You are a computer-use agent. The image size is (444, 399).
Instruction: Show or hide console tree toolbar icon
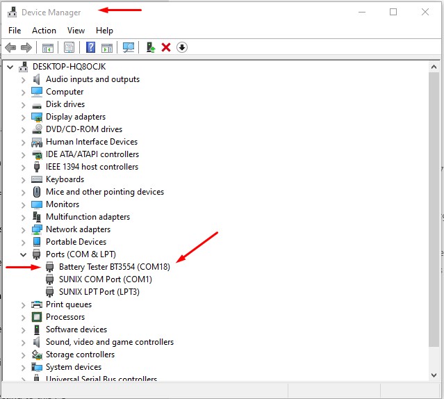pyautogui.click(x=47, y=47)
